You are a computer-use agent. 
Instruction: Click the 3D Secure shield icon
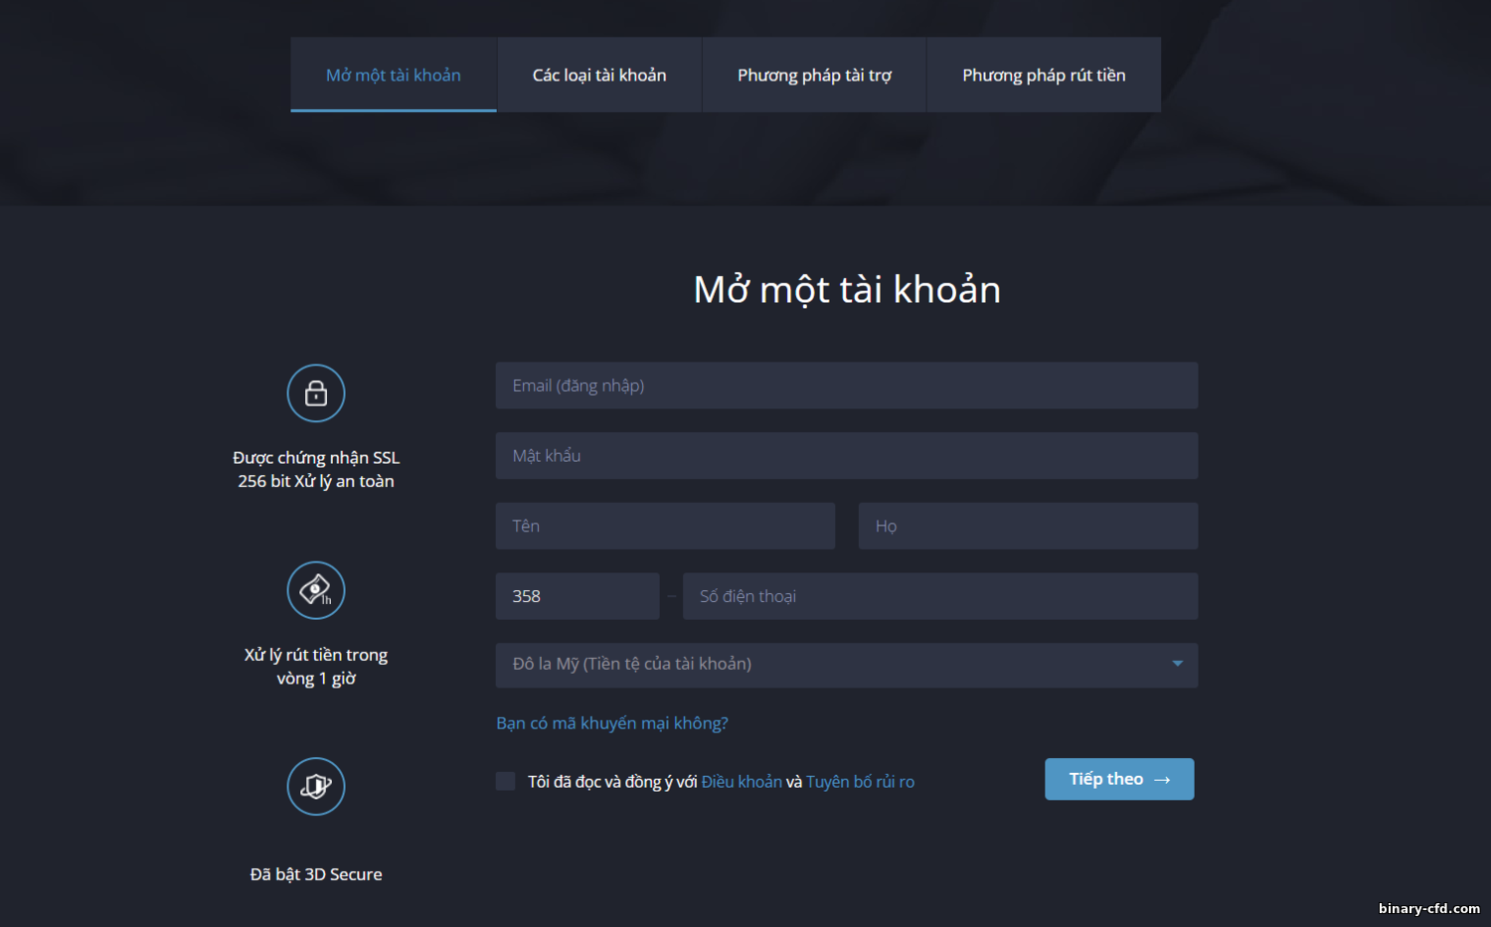[316, 786]
